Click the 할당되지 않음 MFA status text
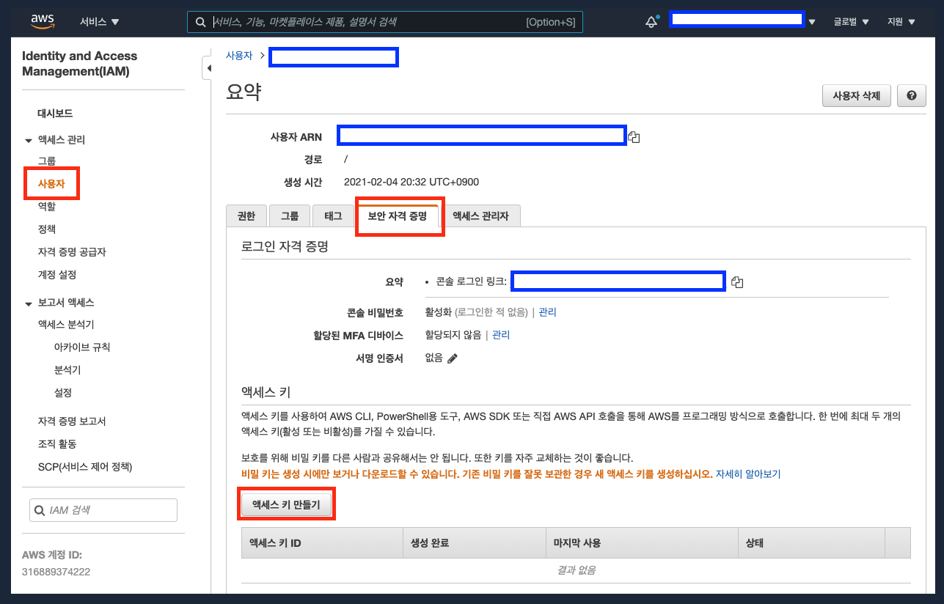The height and width of the screenshot is (604, 944). click(453, 335)
